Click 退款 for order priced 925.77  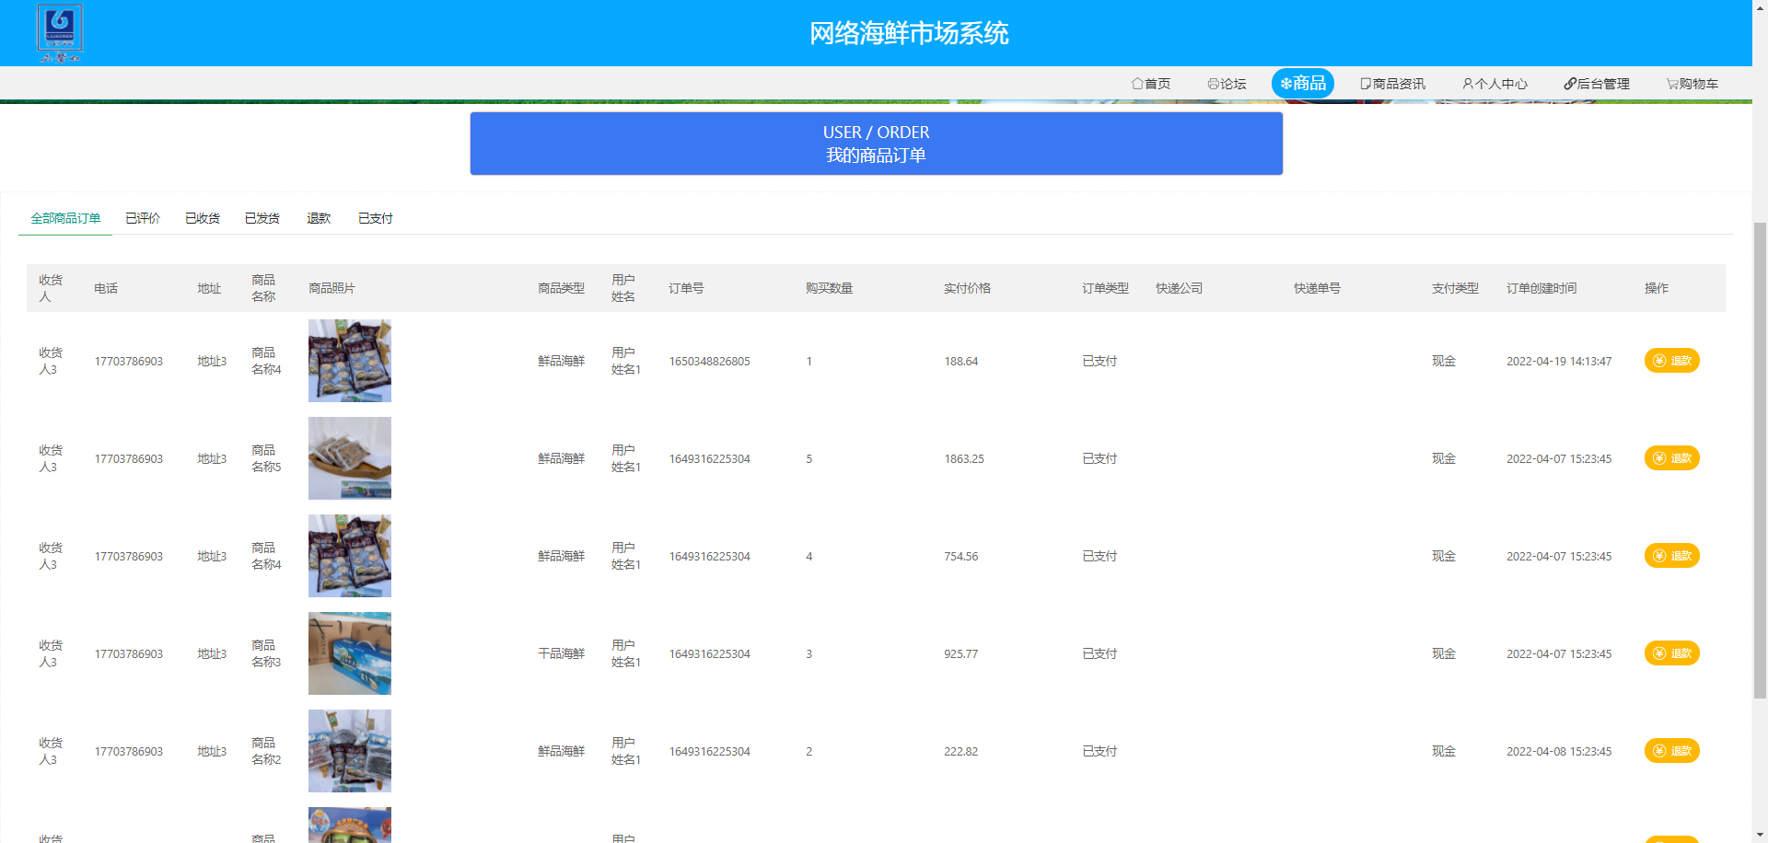(x=1671, y=653)
